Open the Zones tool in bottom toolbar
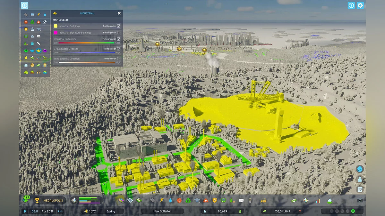 pos(121,200)
